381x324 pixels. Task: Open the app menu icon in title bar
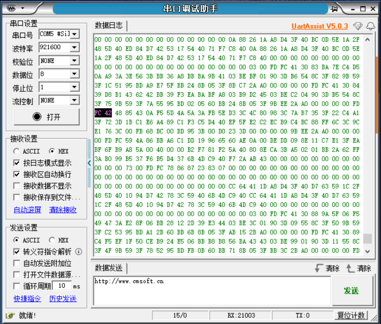point(12,8)
